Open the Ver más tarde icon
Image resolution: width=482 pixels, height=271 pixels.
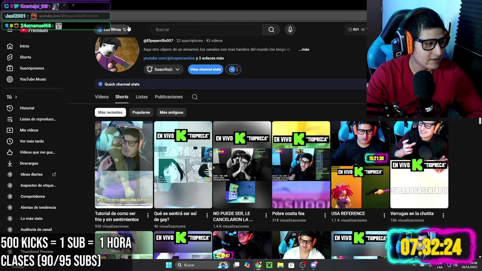(x=10, y=141)
